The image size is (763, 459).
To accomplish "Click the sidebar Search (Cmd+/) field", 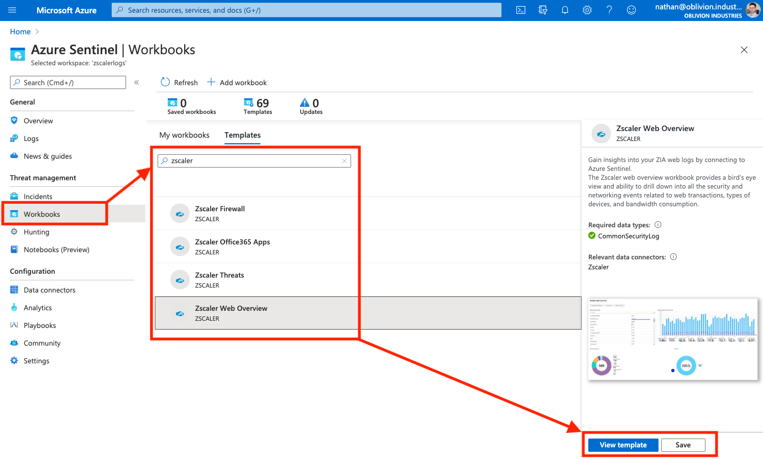I will pyautogui.click(x=68, y=82).
